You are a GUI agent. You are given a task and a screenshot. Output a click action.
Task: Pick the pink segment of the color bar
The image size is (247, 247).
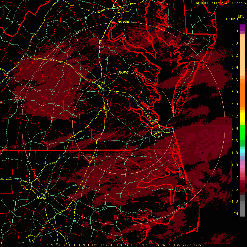[242, 166]
